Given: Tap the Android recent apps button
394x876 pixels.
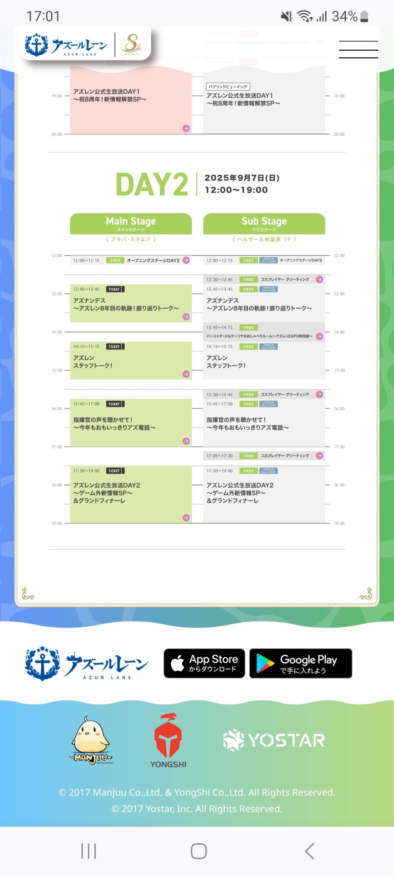Looking at the screenshot, I should click(88, 851).
